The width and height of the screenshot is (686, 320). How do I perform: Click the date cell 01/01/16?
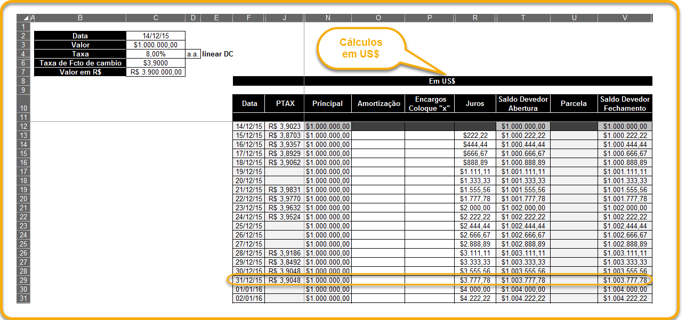click(249, 289)
